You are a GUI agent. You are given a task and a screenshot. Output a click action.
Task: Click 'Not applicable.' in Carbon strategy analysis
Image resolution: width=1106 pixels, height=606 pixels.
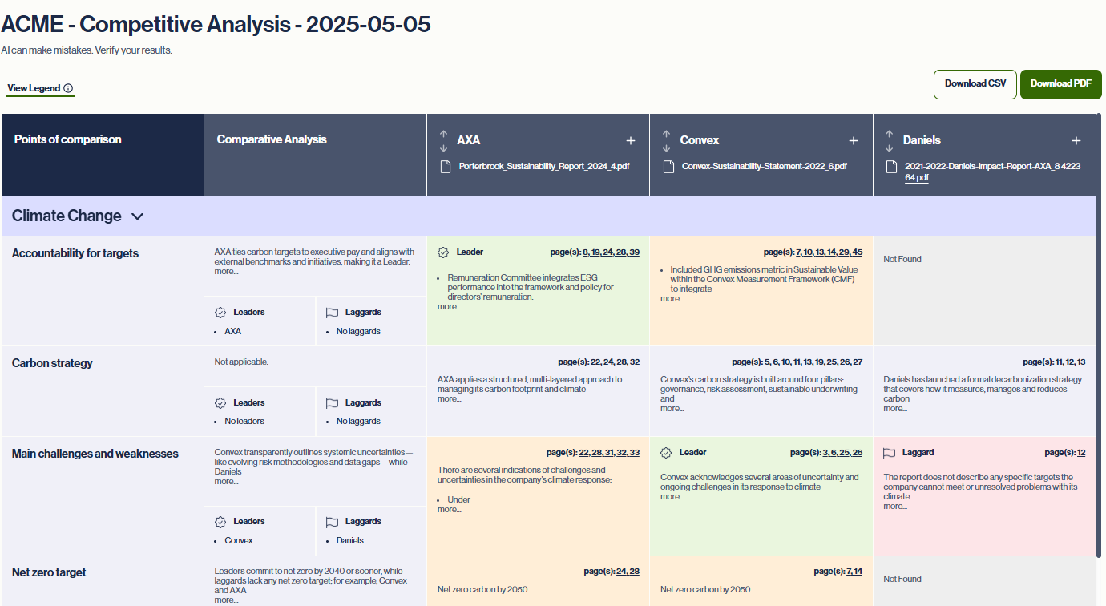[x=241, y=362]
